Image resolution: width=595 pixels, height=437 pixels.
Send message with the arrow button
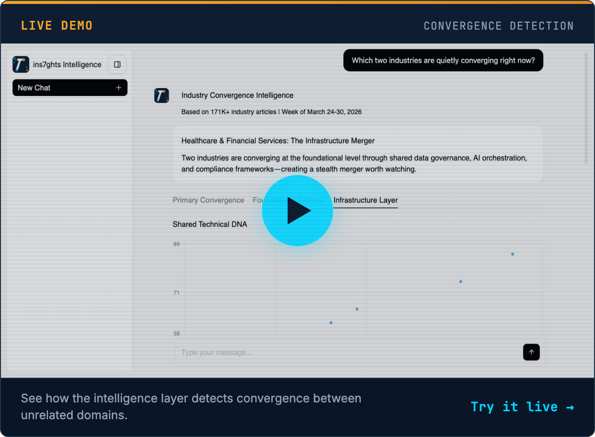point(531,352)
